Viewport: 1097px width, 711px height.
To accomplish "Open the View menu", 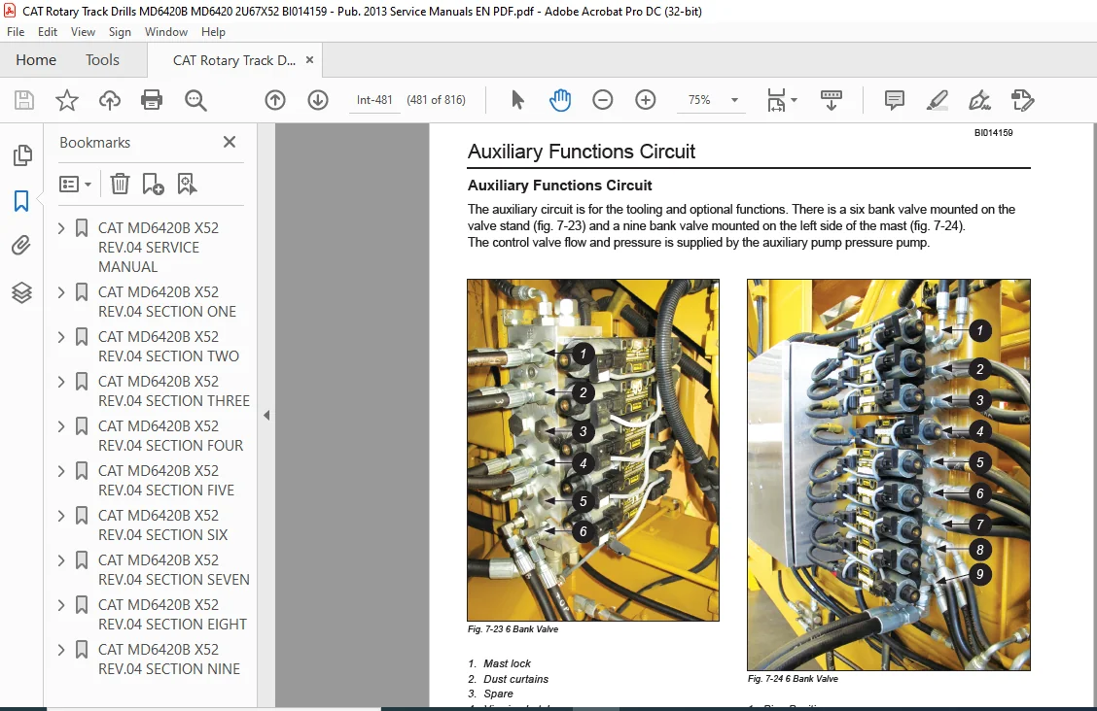I will tap(83, 31).
